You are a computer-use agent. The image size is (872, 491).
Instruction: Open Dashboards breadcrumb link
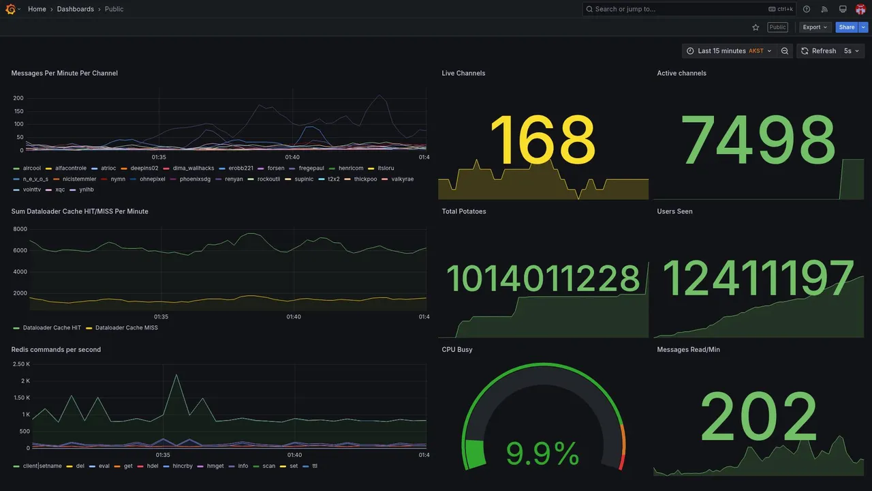pyautogui.click(x=76, y=9)
